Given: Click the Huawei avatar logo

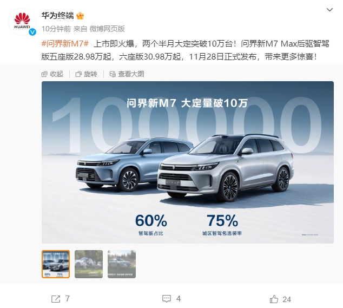Looking at the screenshot, I should point(22,22).
